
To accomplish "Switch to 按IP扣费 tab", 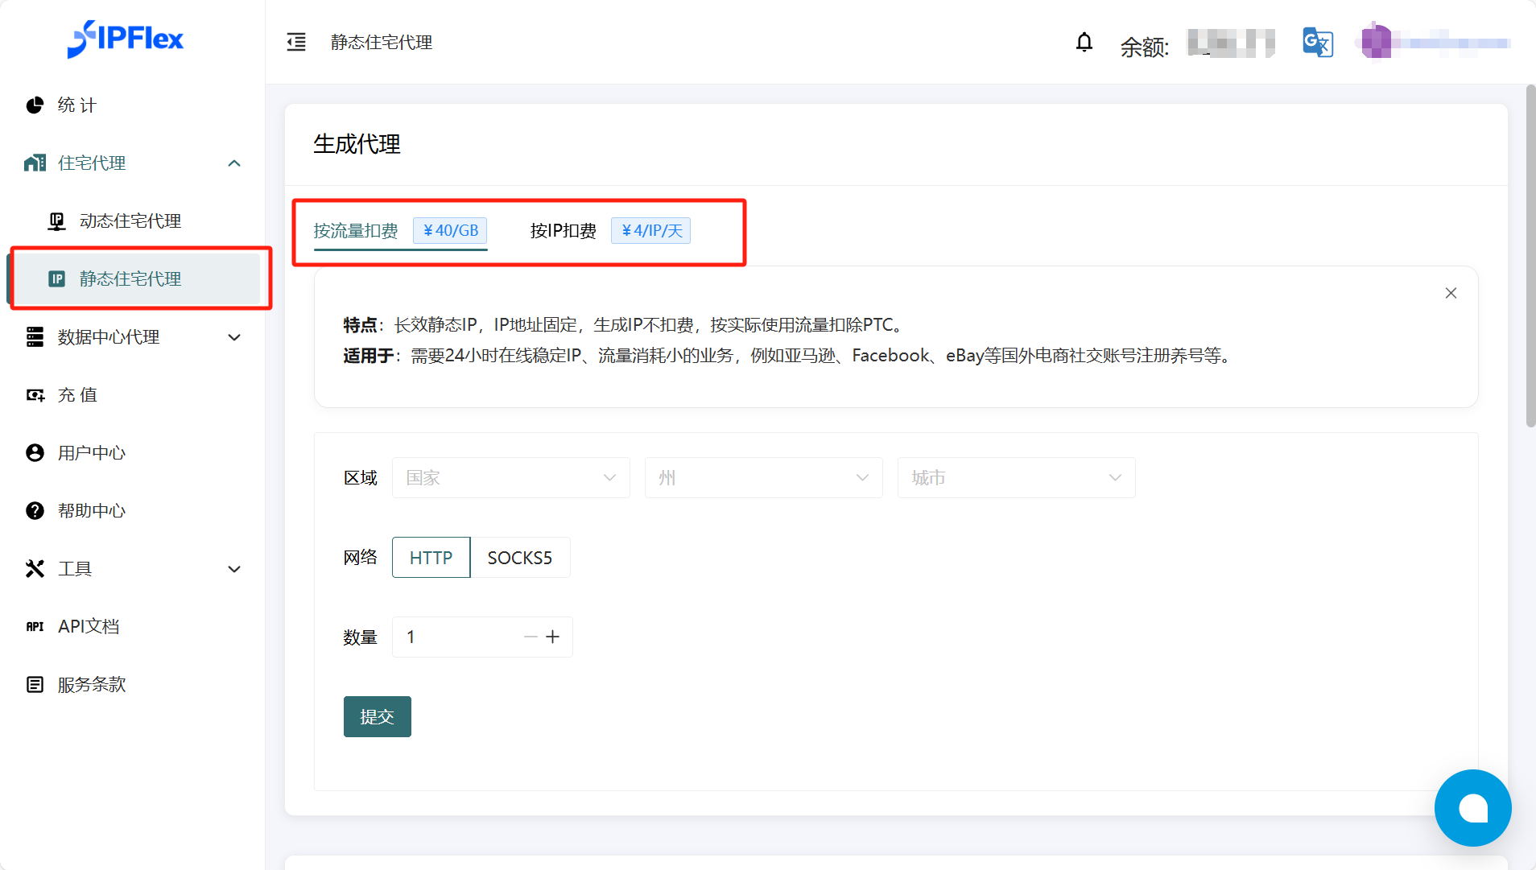I will click(x=564, y=231).
